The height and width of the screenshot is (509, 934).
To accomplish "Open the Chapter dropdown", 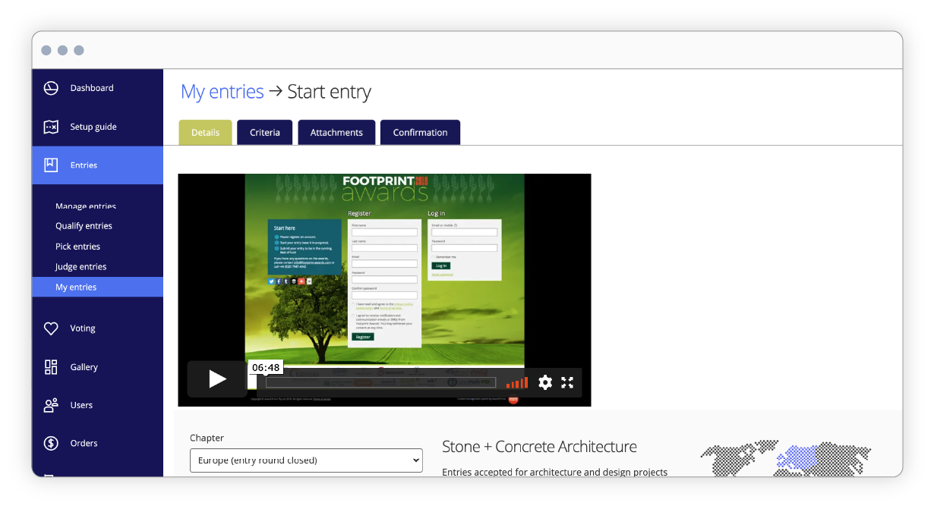I will point(306,460).
